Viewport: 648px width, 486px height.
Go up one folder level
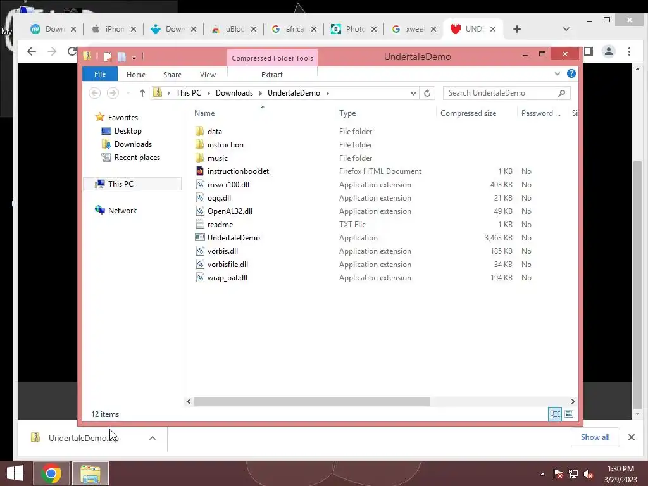point(142,93)
